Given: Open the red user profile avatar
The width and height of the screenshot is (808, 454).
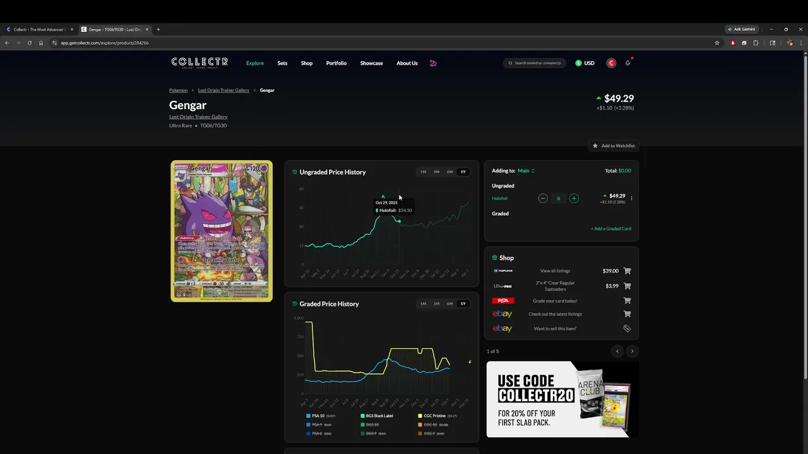Looking at the screenshot, I should click(x=611, y=63).
